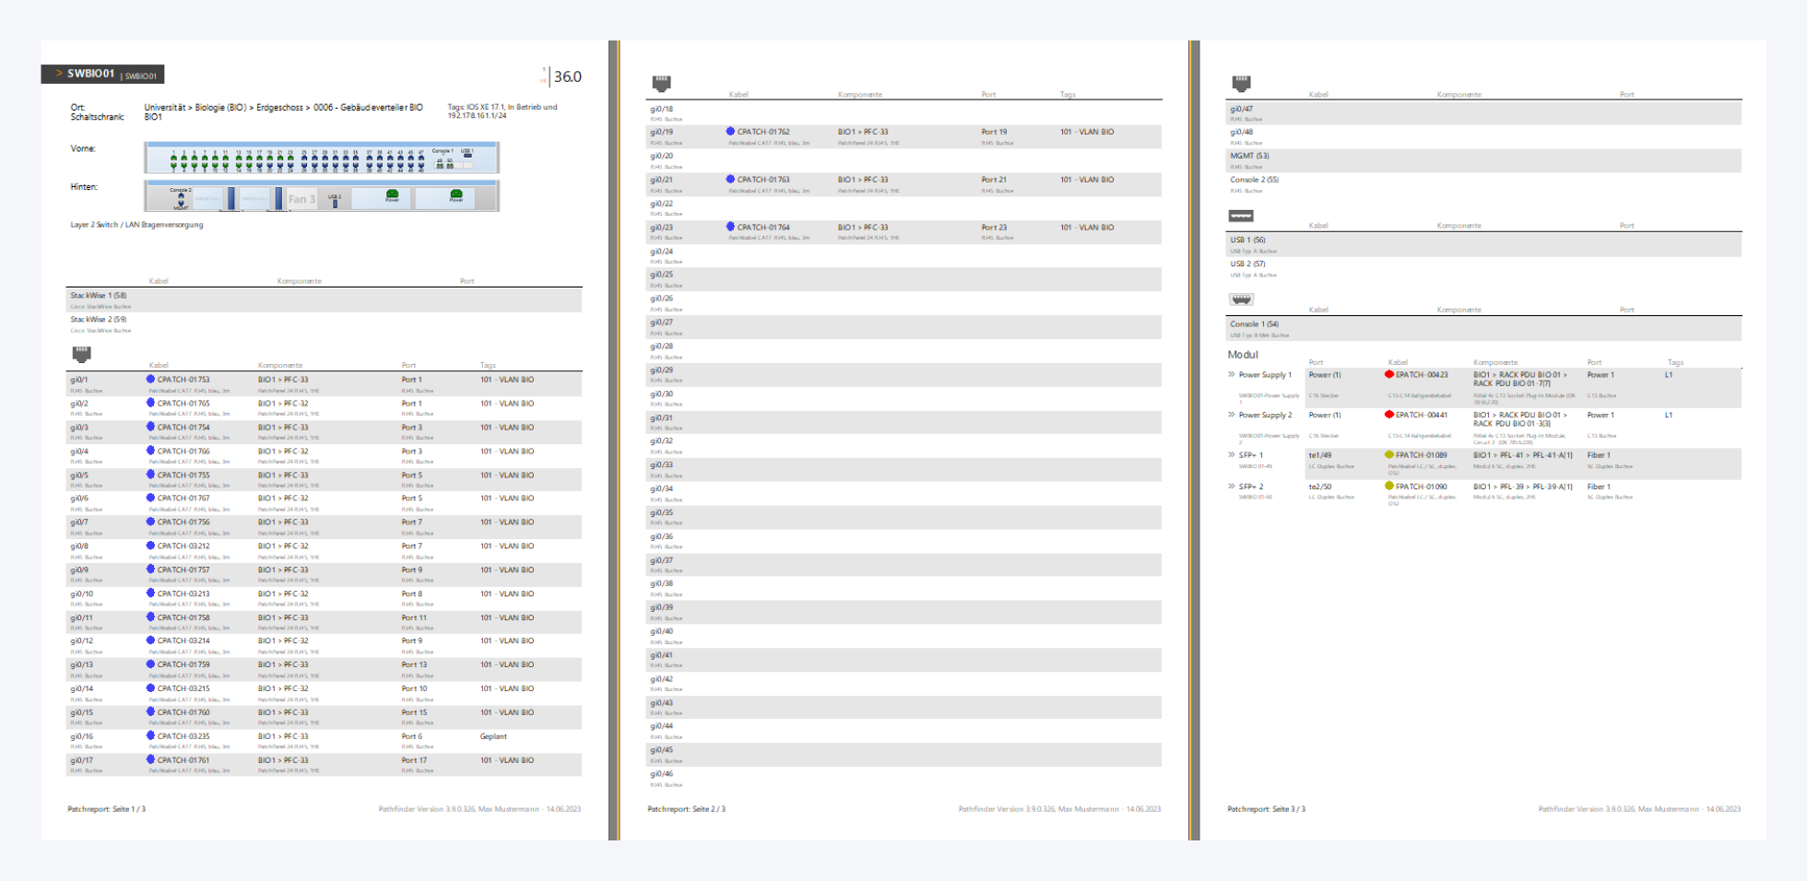Viewport: 1807px width, 881px height.
Task: Expand SFP+ 1 module chevron
Action: [x=1232, y=455]
